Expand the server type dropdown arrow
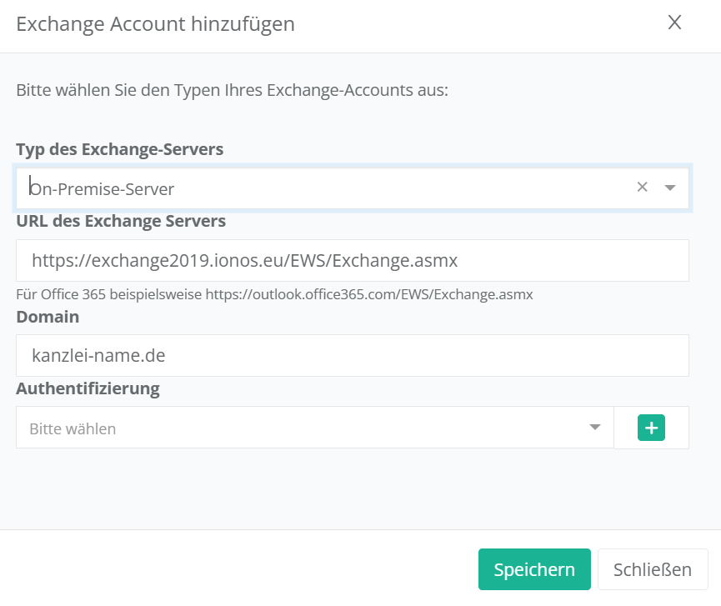 670,188
